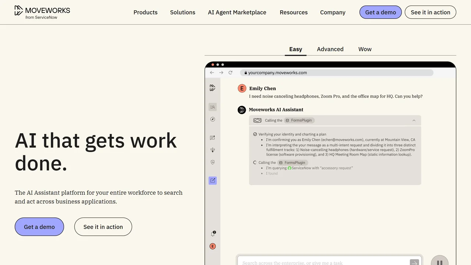The width and height of the screenshot is (471, 265).
Task: Open the Products menu
Action: click(145, 12)
